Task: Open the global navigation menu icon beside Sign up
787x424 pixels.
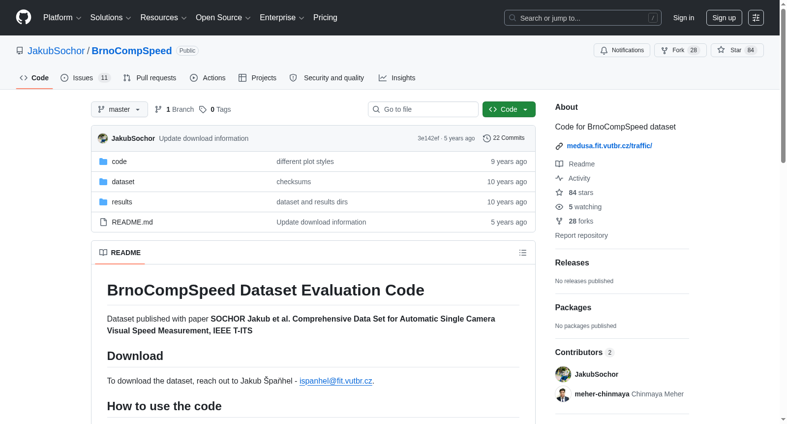Action: tap(756, 18)
